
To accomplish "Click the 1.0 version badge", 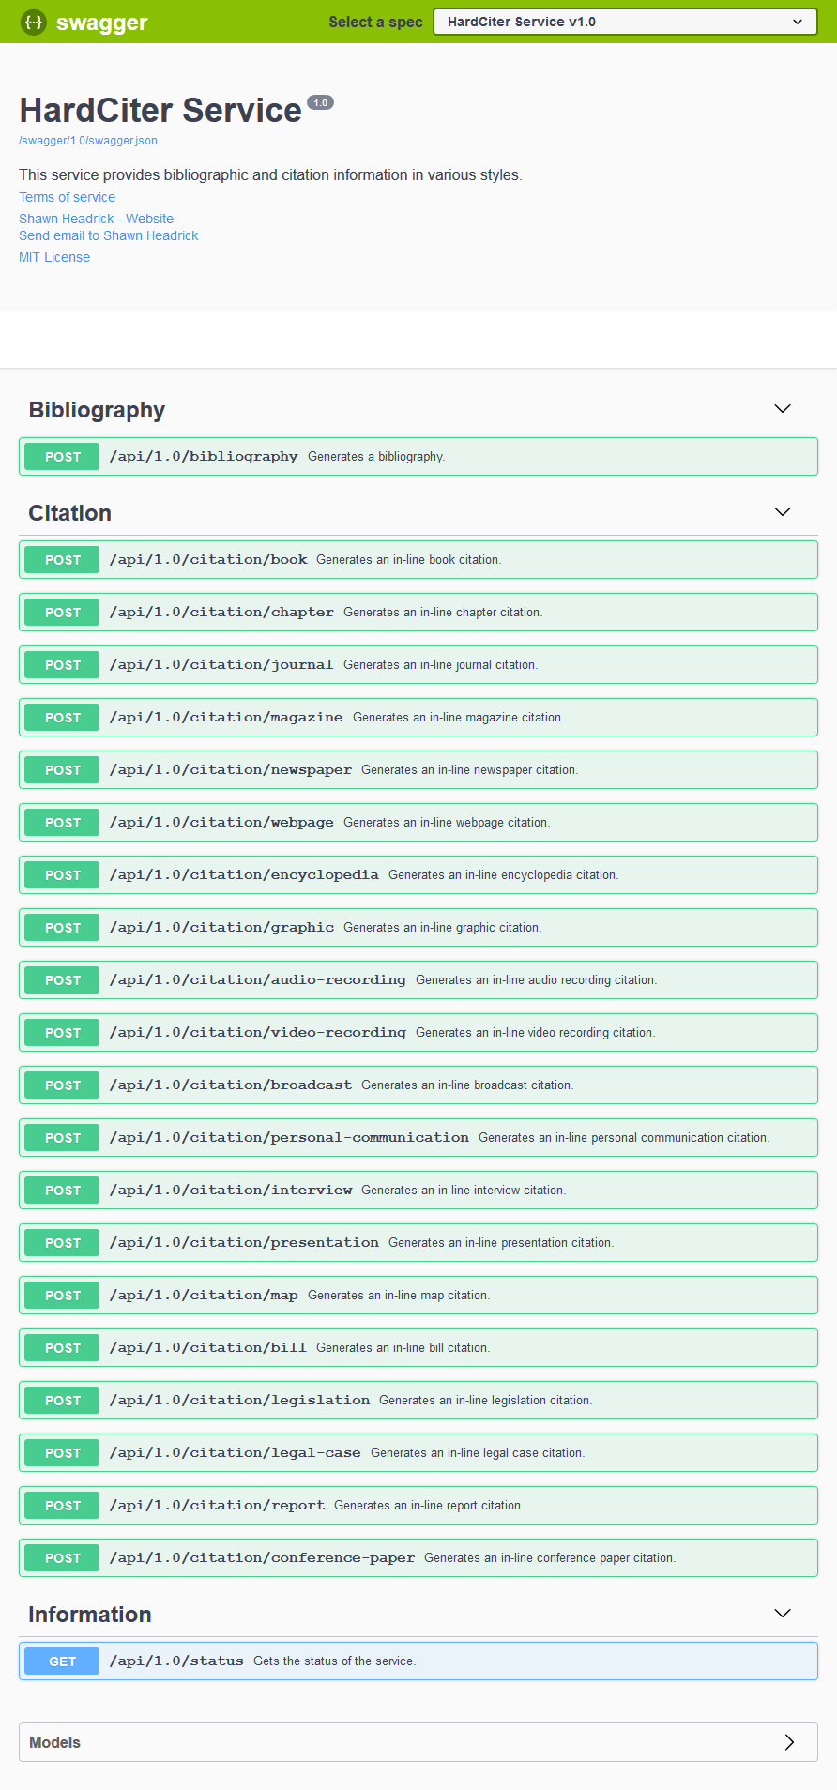I will coord(321,103).
